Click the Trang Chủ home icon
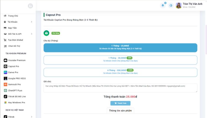Viewport: 207px width, 118px height. coord(5,16)
